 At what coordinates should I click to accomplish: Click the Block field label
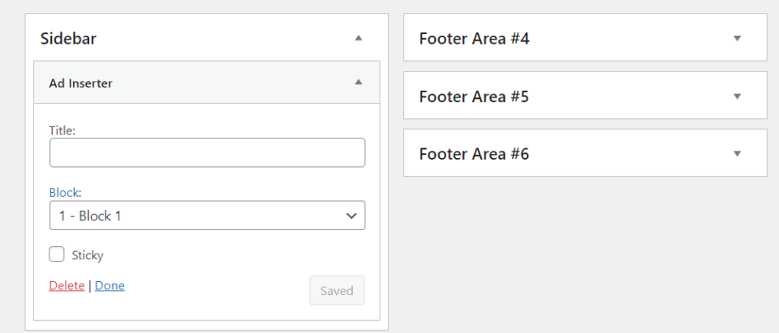[x=65, y=193]
